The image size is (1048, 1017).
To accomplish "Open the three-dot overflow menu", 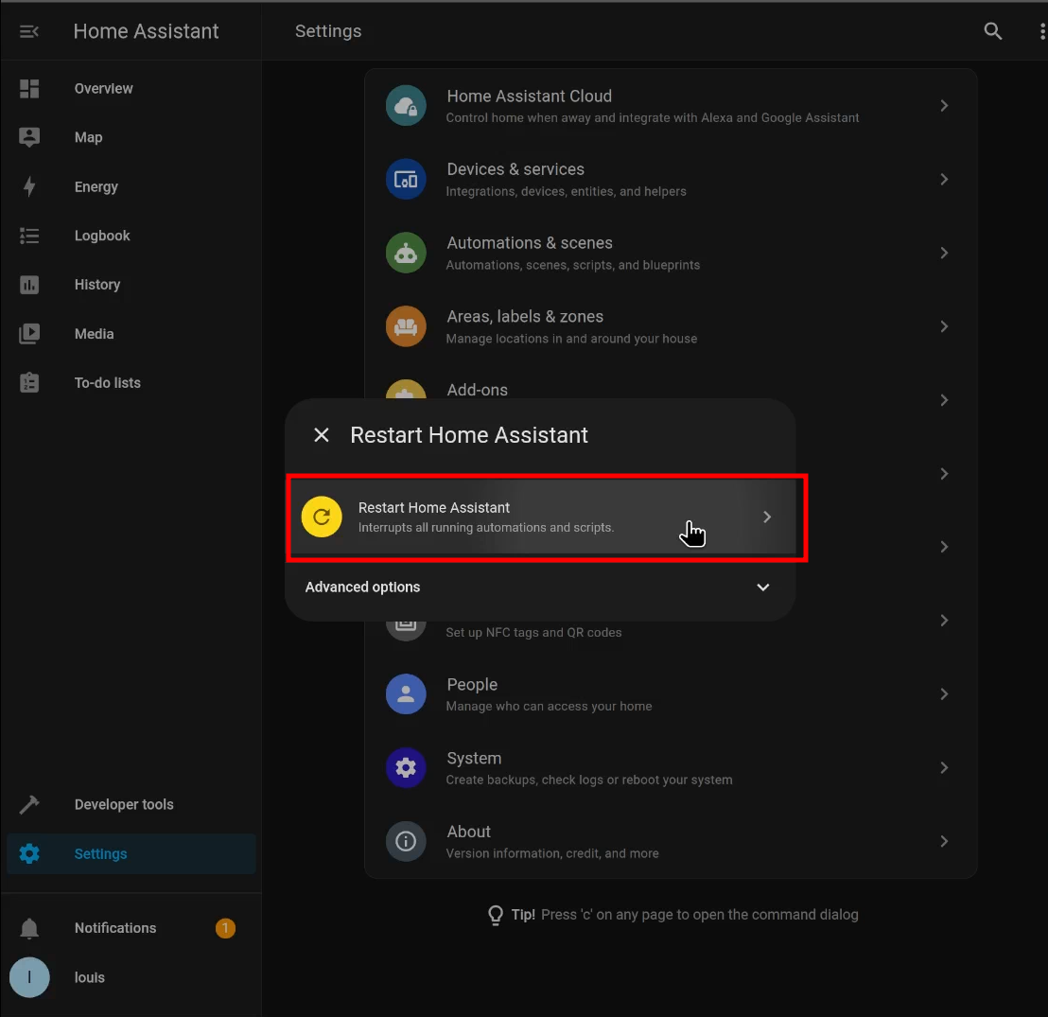I will pyautogui.click(x=1041, y=31).
